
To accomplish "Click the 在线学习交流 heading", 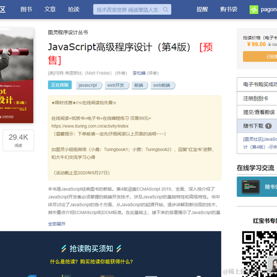I will tap(255, 168).
